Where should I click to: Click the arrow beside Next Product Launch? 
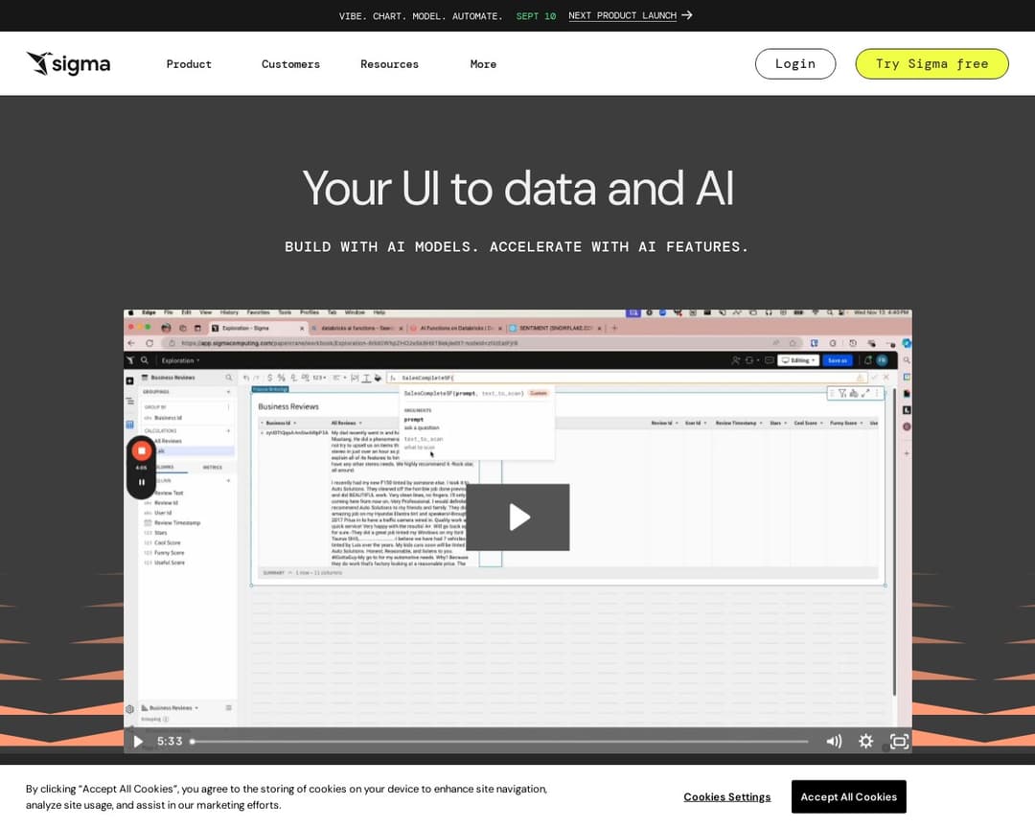pyautogui.click(x=687, y=15)
